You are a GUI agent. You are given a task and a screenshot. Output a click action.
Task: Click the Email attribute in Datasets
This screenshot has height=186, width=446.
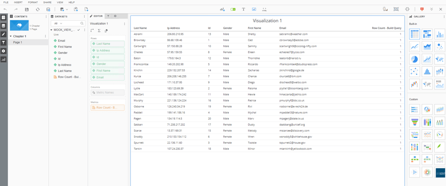coord(61,41)
